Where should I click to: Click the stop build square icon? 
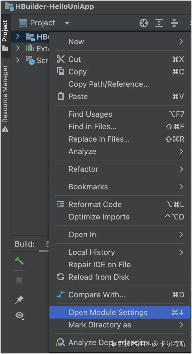[x=19, y=280]
